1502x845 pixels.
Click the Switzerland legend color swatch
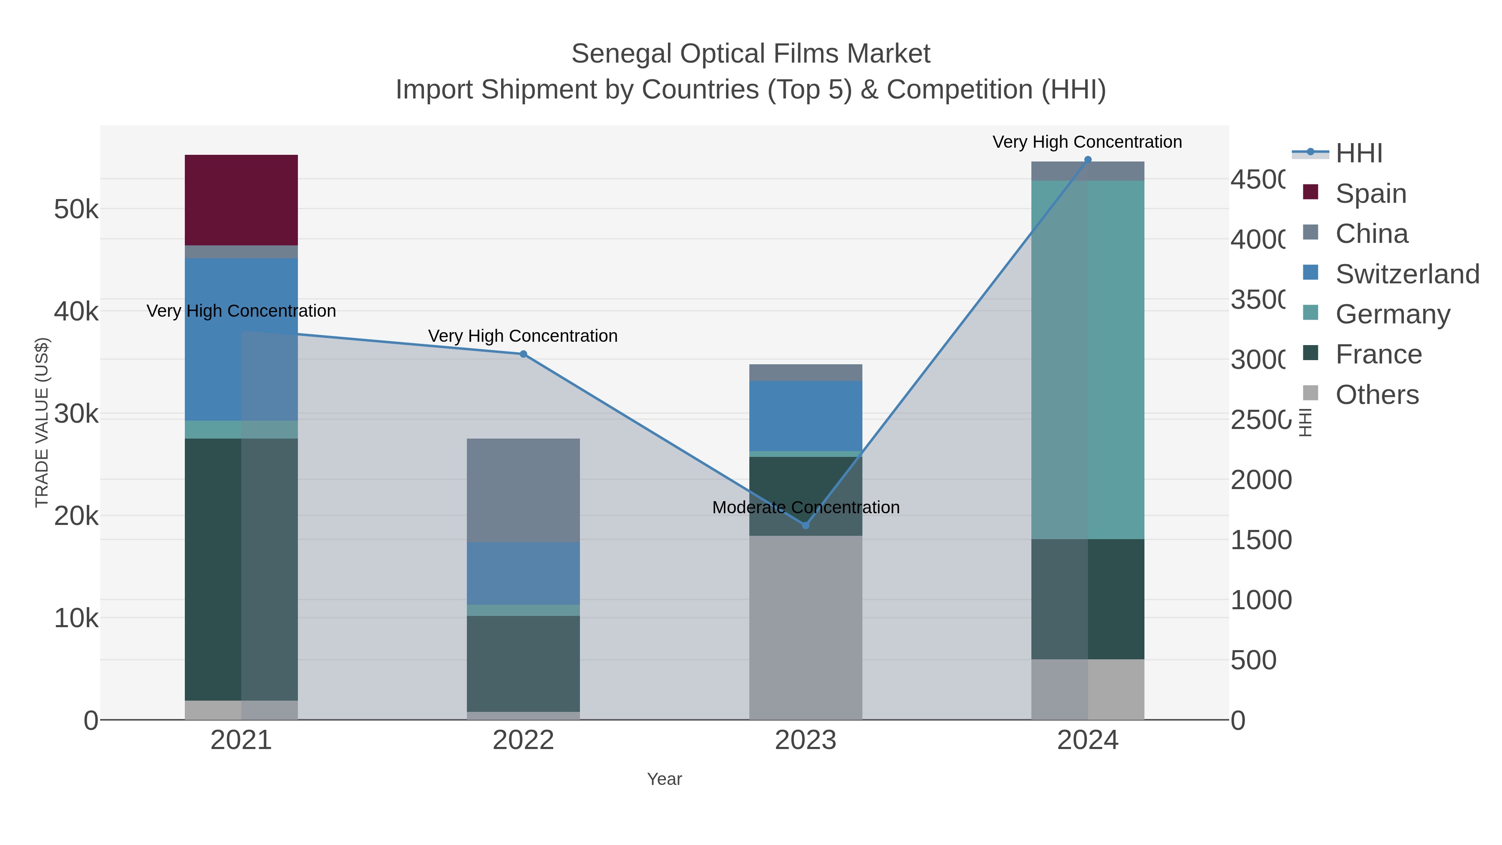coord(1310,272)
